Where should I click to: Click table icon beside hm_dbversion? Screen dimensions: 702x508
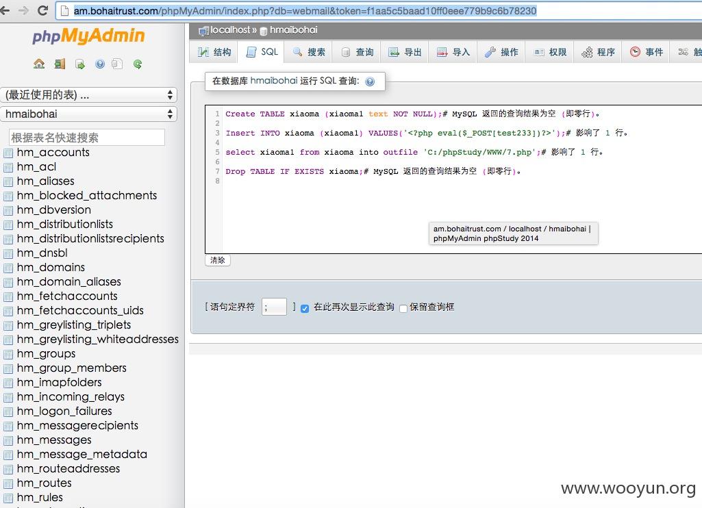(8, 210)
